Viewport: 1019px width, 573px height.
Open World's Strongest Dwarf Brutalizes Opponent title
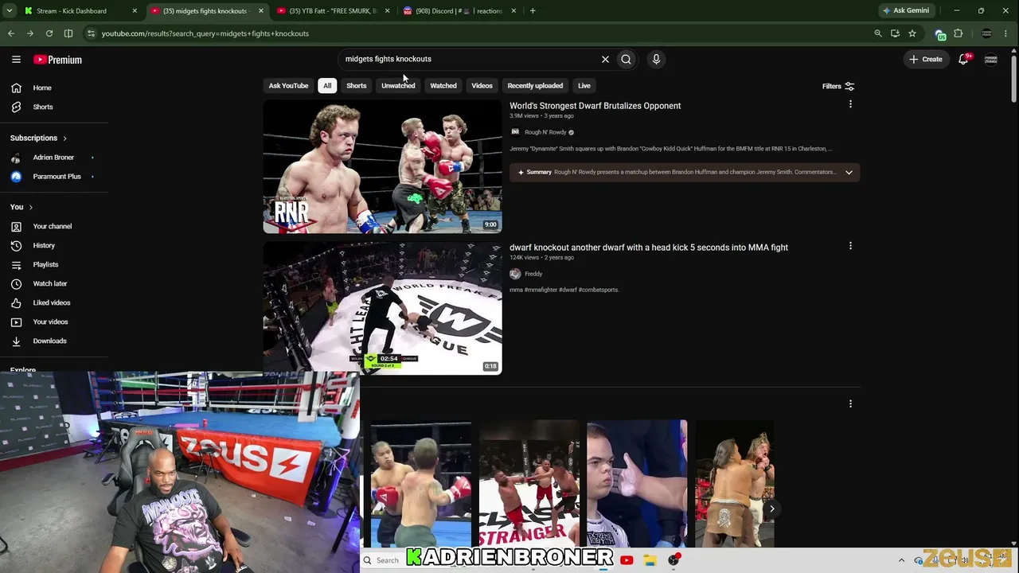595,106
